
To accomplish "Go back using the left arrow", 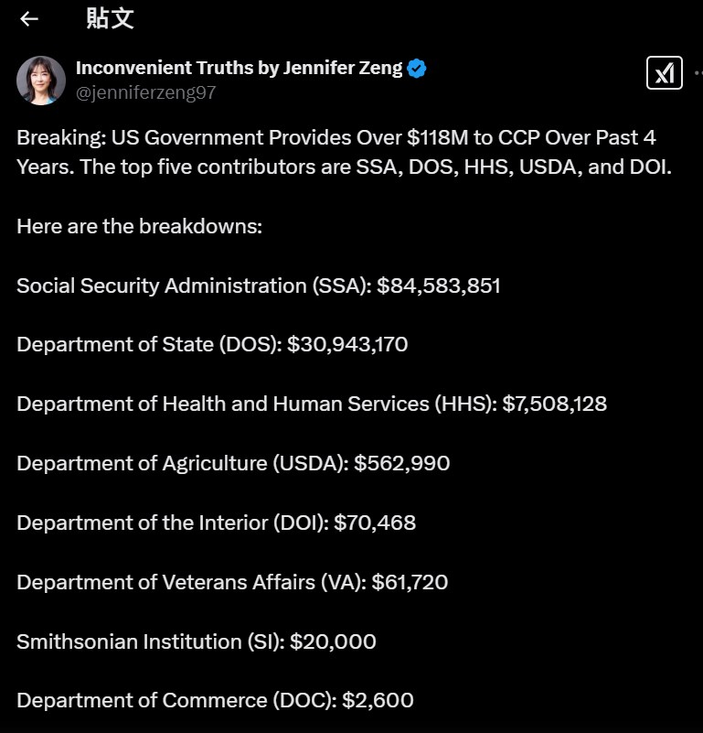I will click(29, 18).
